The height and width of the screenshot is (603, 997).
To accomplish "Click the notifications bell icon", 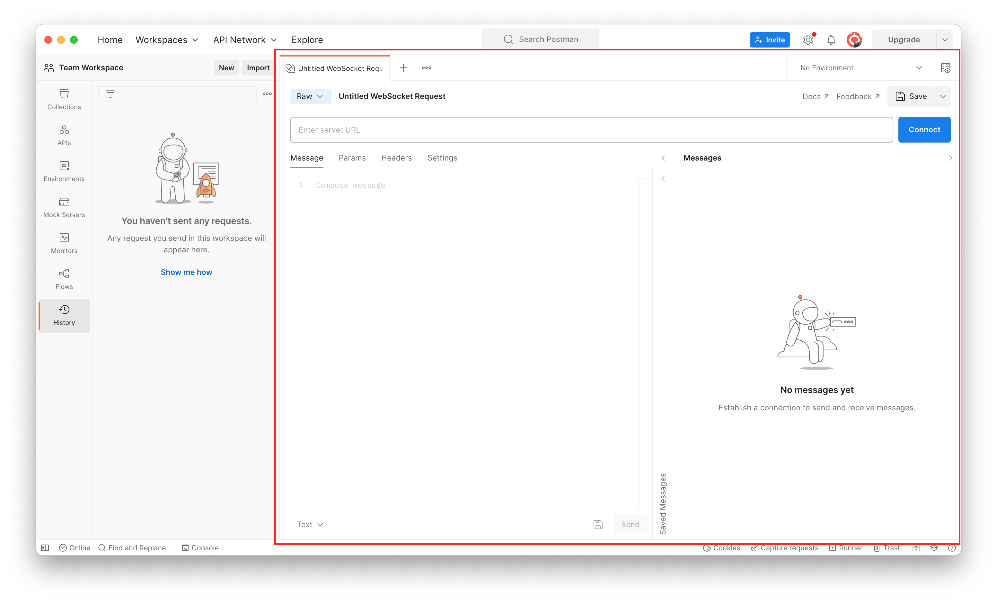I will pyautogui.click(x=831, y=39).
